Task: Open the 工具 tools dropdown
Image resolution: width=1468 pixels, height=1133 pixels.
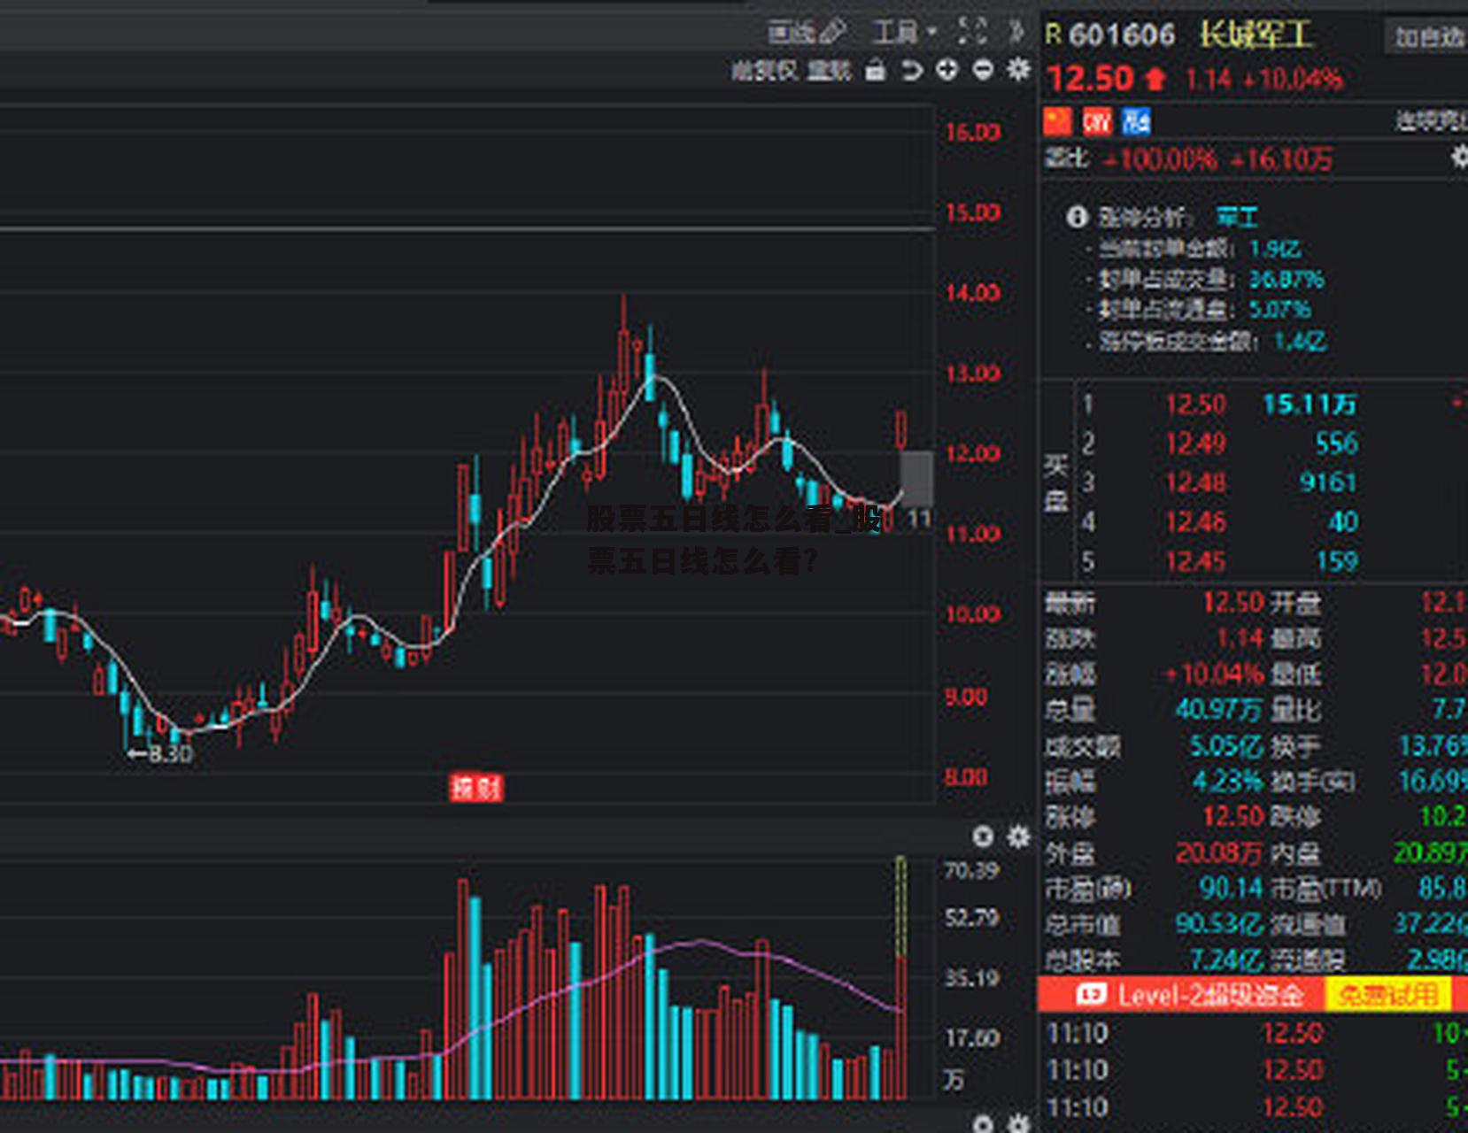Action: tap(905, 33)
